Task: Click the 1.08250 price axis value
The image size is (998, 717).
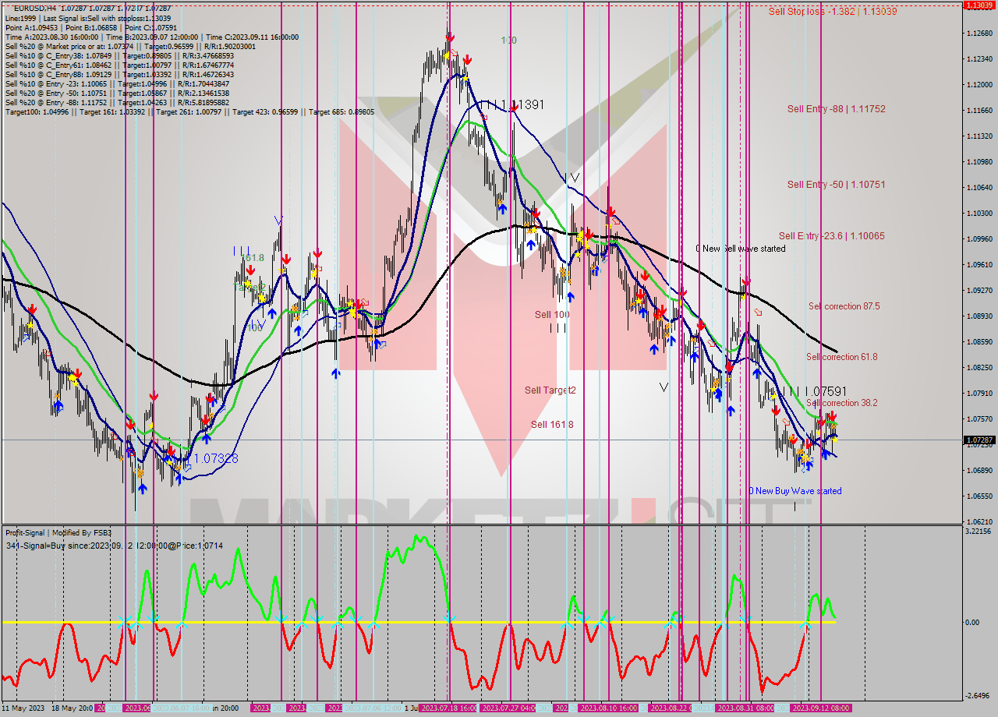Action: (x=979, y=368)
